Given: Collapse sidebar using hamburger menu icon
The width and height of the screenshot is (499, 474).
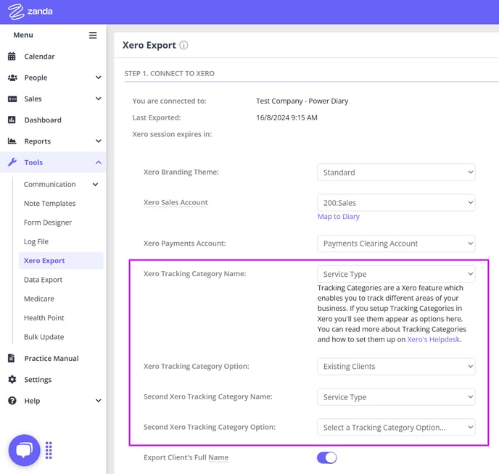Looking at the screenshot, I should click(x=93, y=36).
